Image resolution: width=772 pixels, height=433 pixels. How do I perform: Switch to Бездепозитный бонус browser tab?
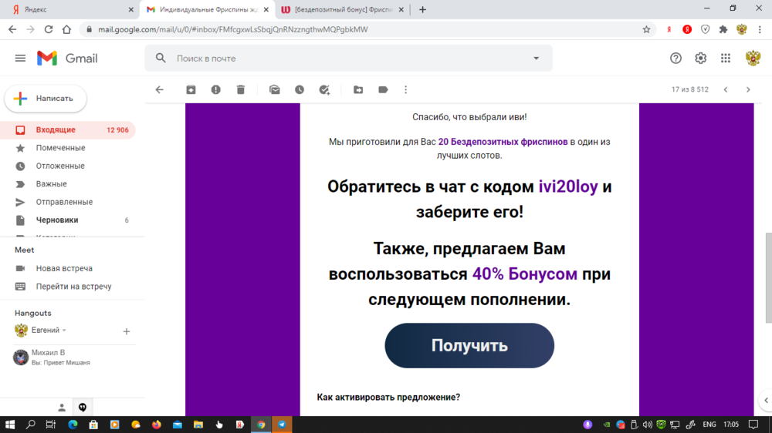coord(342,9)
